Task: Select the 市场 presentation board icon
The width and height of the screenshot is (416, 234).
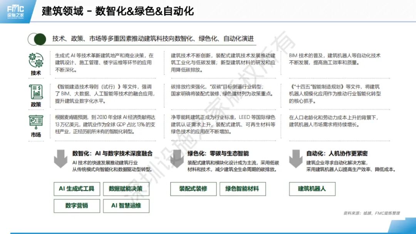Action: click(x=35, y=120)
